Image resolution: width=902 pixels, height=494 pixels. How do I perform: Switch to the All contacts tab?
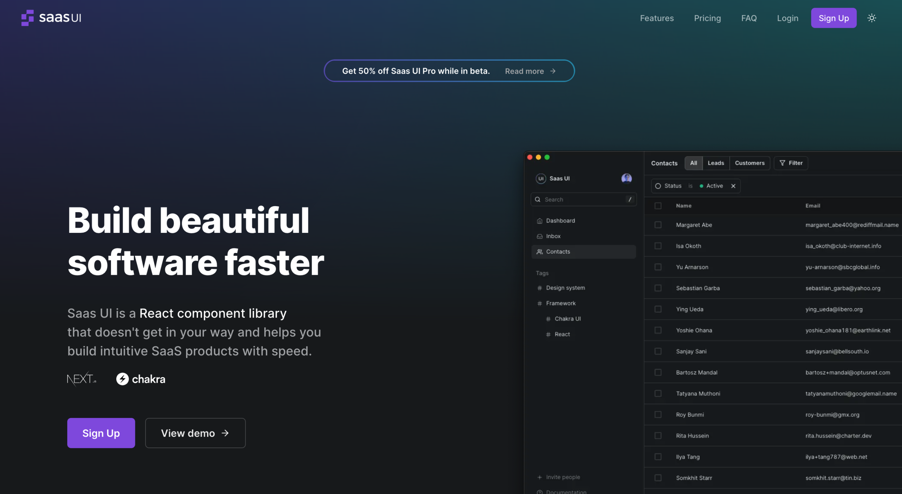pos(693,163)
